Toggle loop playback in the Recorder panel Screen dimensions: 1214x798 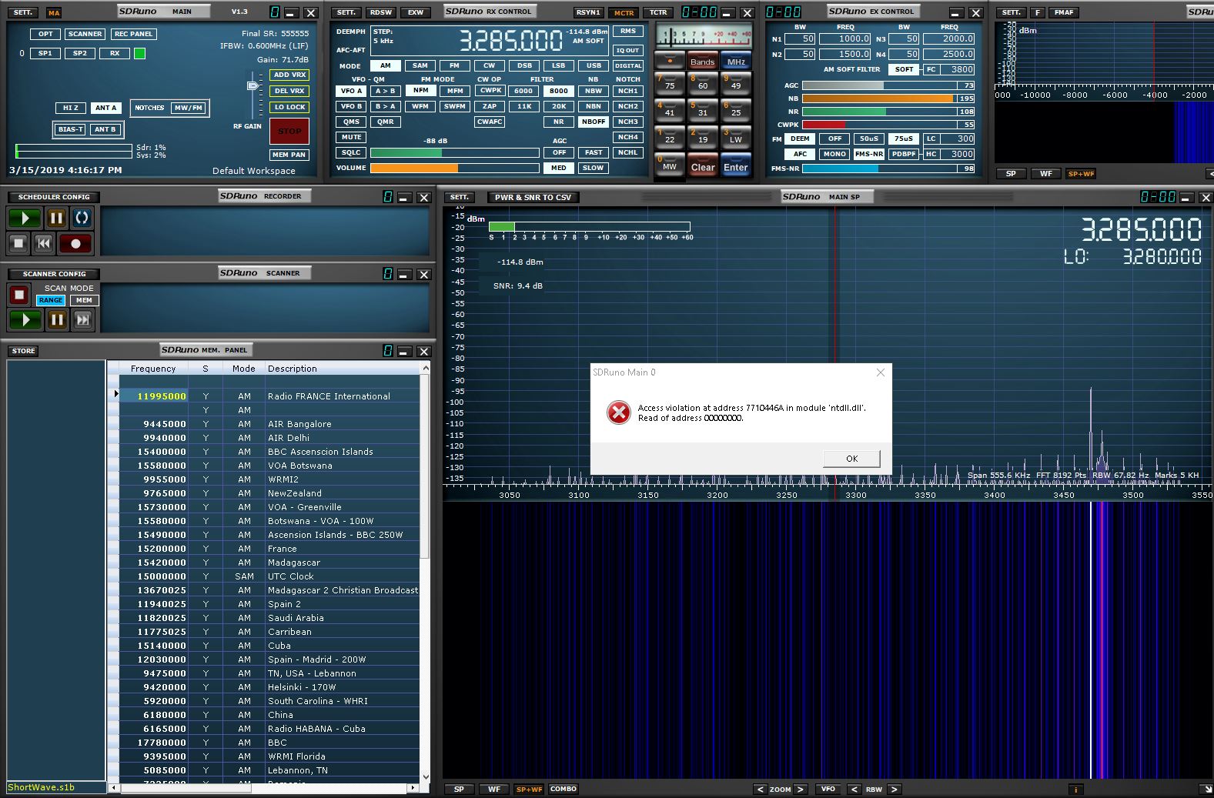[x=82, y=218]
